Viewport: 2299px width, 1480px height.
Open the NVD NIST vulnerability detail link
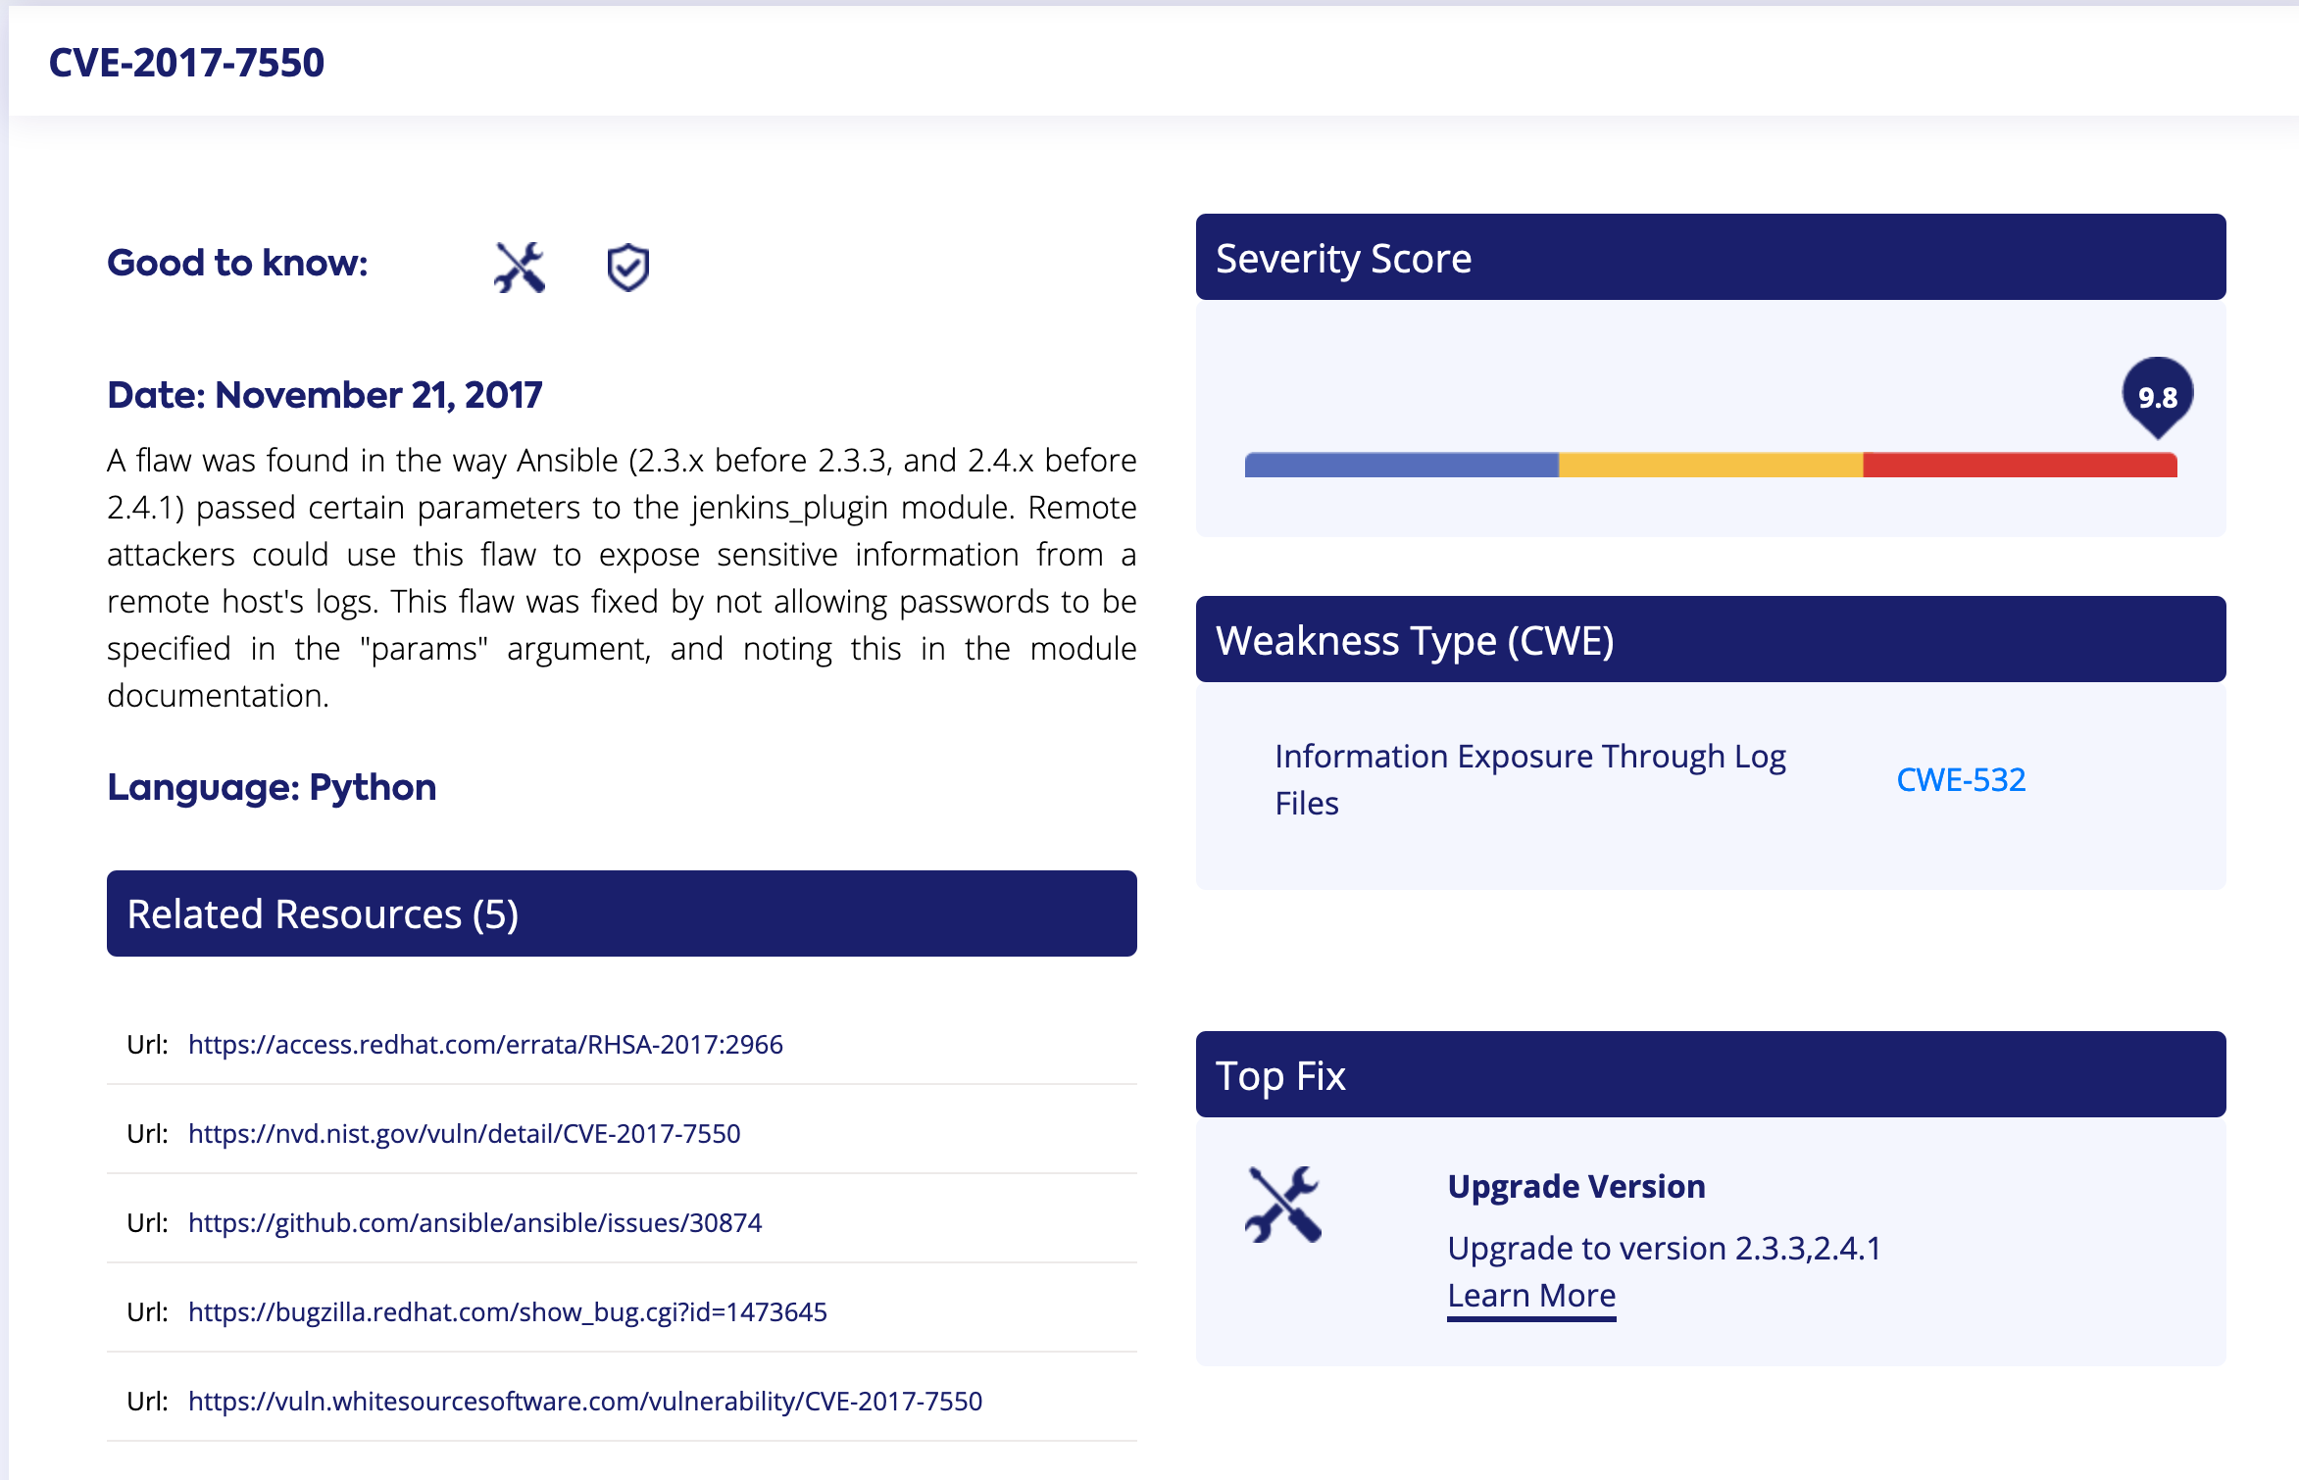click(x=464, y=1133)
